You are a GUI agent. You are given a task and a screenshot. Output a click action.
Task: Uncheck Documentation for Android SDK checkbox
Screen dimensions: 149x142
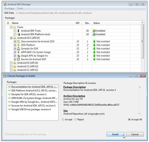(x=15, y=42)
